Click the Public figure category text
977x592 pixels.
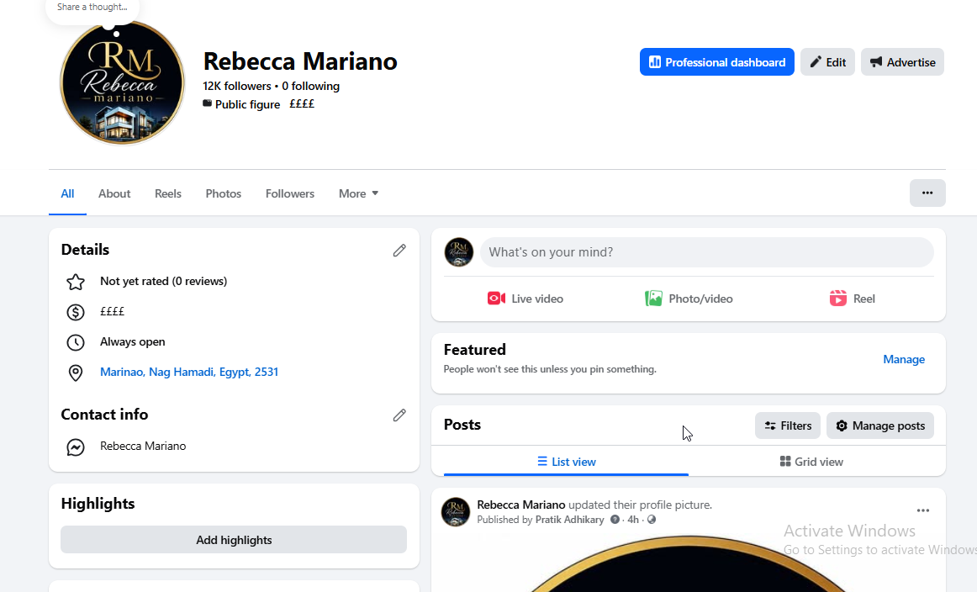[x=247, y=104]
